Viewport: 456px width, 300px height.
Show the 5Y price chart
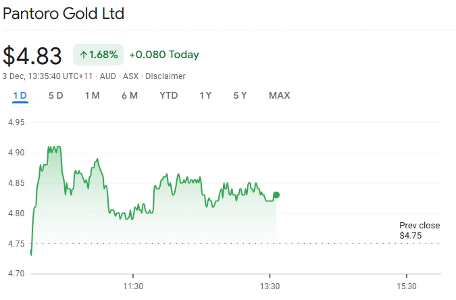tap(240, 95)
